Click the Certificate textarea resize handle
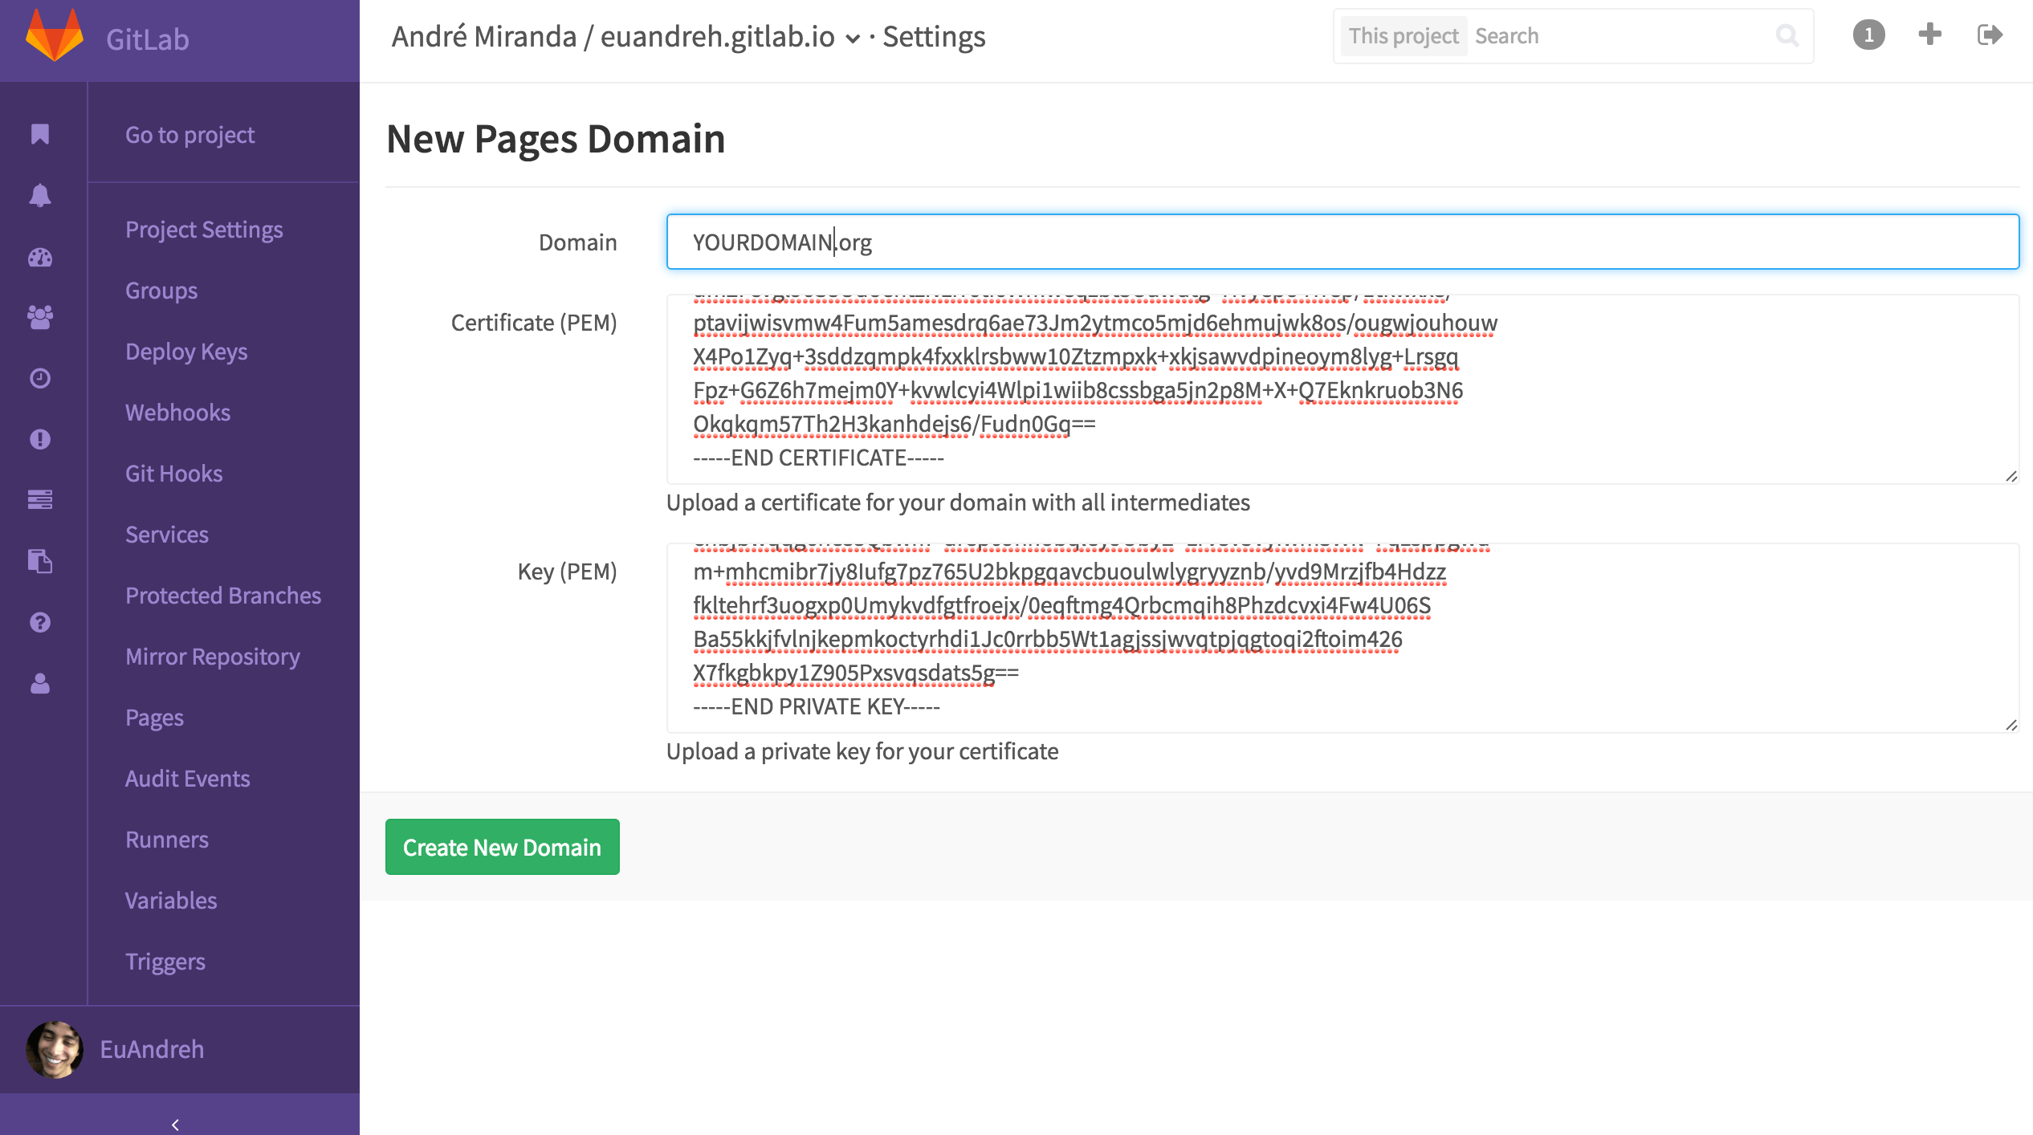 coord(2011,476)
